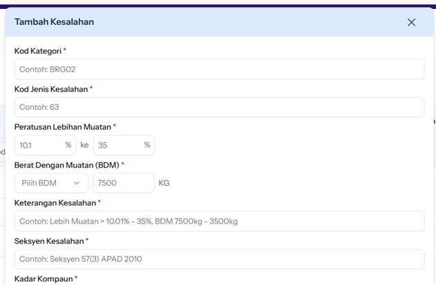Select the minimum overload percentage field
The height and width of the screenshot is (285, 436).
coord(39,145)
